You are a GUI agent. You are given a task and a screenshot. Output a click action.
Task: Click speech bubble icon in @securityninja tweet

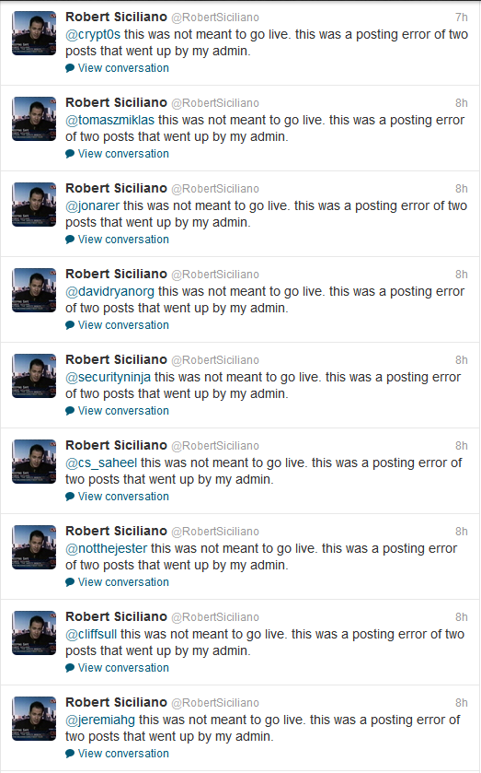coord(70,411)
